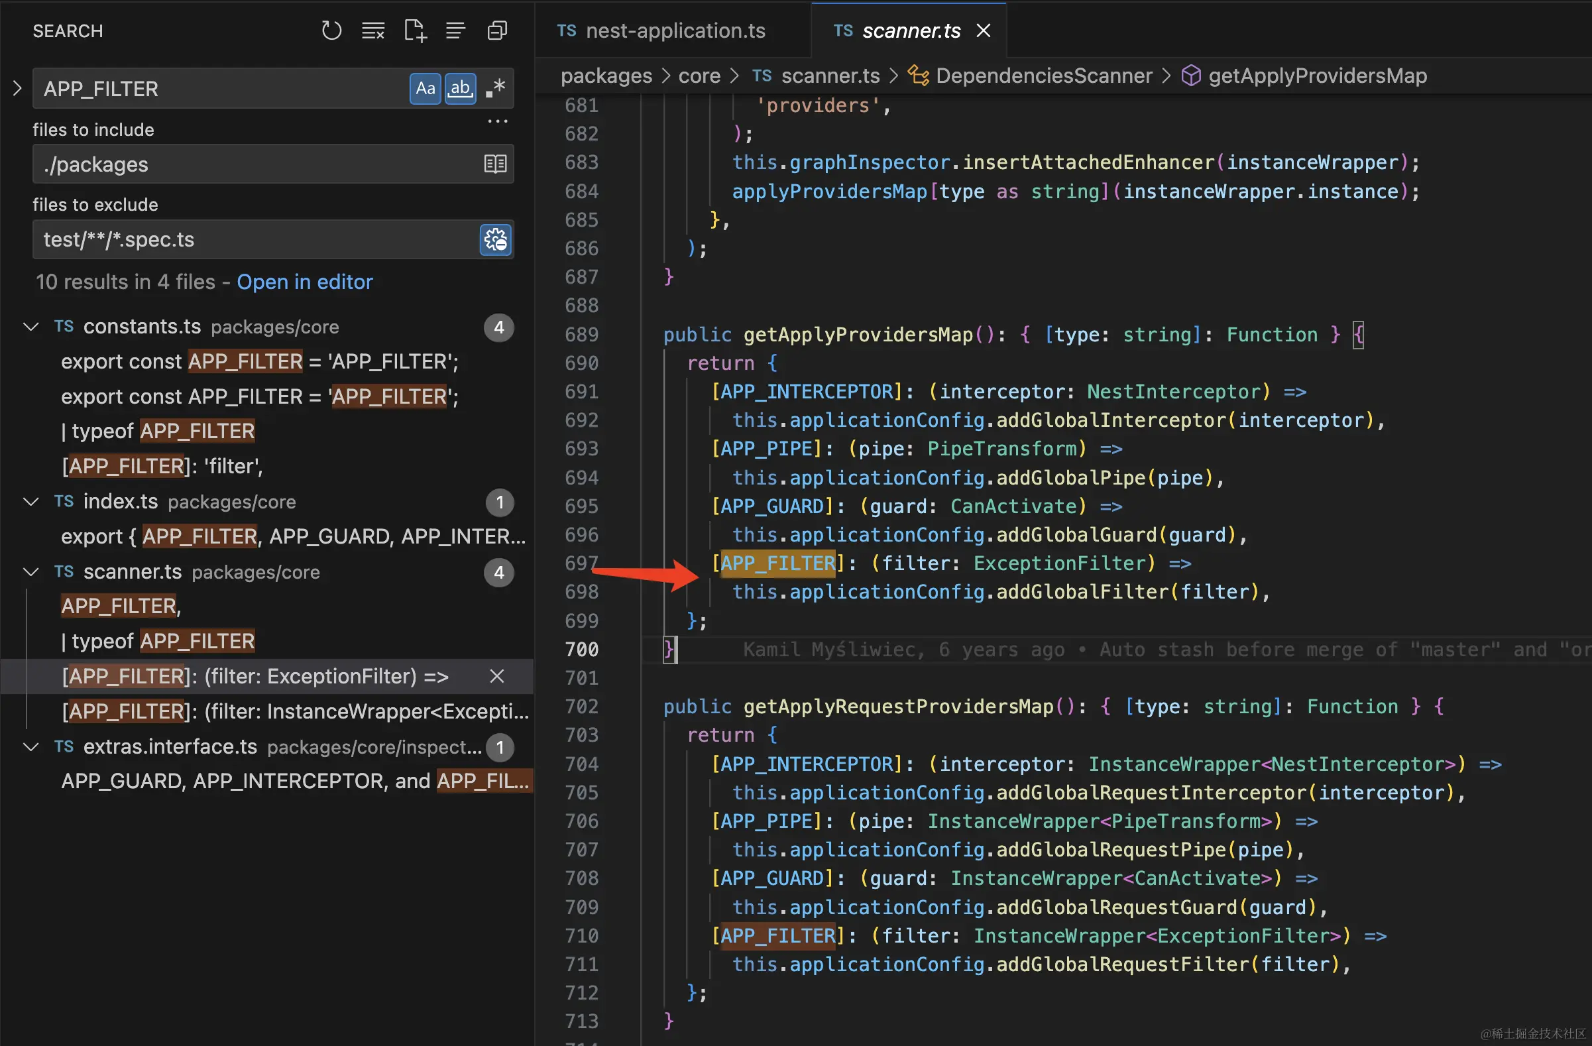This screenshot has width=1592, height=1046.
Task: Click getApplyRequestProvidersMap method name
Action: [899, 706]
